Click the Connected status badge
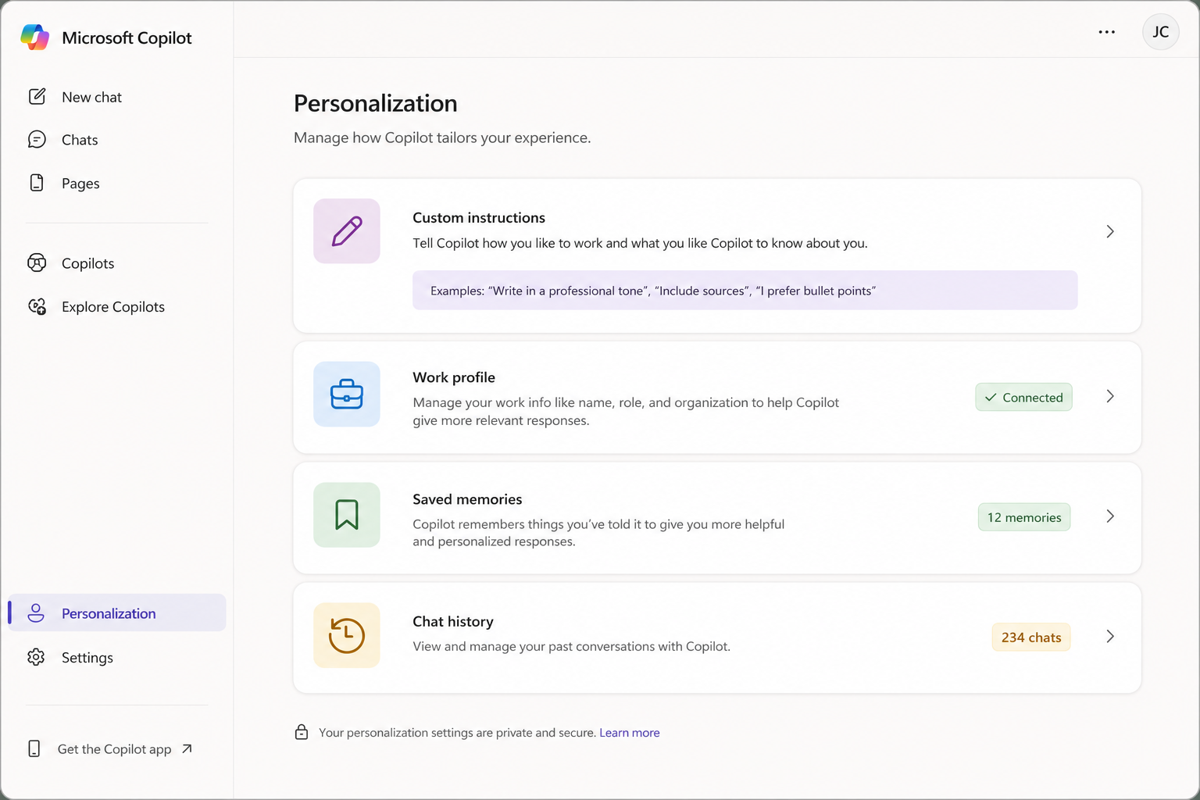 tap(1023, 397)
